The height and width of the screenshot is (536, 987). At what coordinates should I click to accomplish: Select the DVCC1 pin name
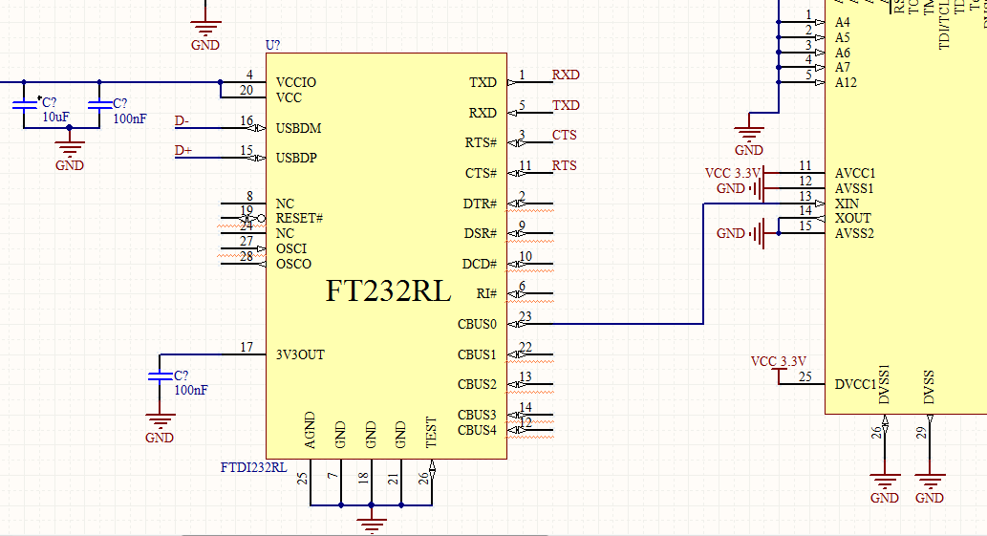pyautogui.click(x=856, y=384)
